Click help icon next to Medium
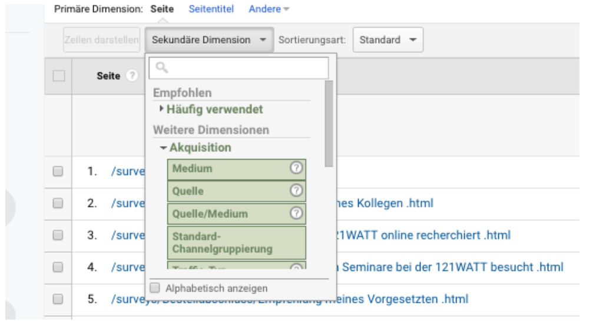The height and width of the screenshot is (324, 589). pos(297,169)
